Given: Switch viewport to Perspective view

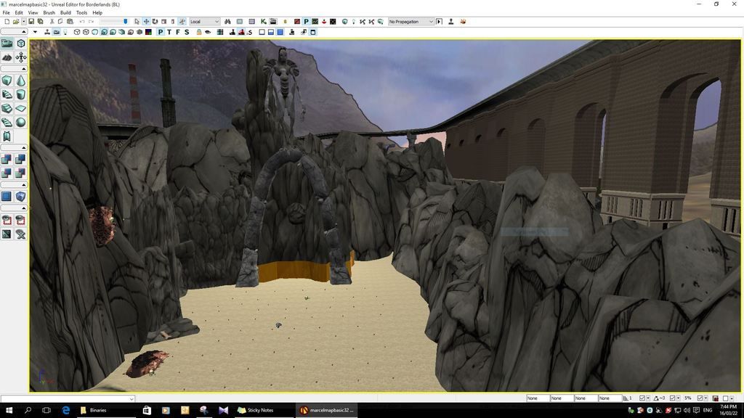Looking at the screenshot, I should (161, 32).
